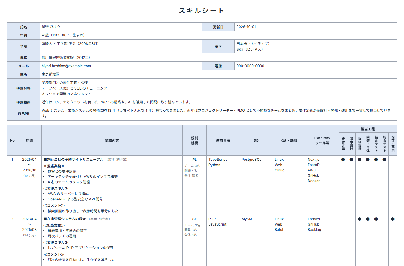
Task: Click the update date 2026-10-01
Action: pos(246,27)
